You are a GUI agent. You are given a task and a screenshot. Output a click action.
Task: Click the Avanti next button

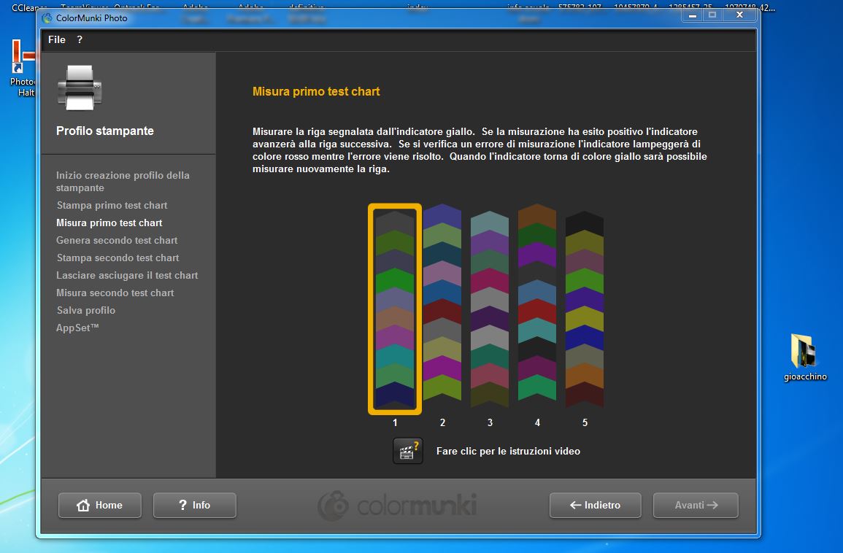pyautogui.click(x=696, y=505)
